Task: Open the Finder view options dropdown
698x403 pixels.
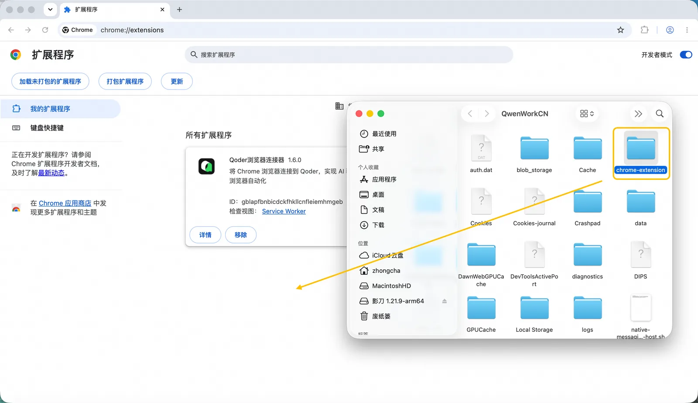Action: click(x=587, y=114)
